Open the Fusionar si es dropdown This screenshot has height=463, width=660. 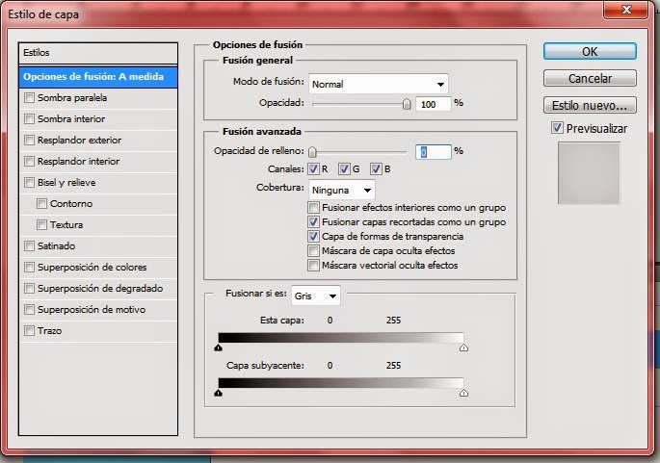tap(316, 296)
